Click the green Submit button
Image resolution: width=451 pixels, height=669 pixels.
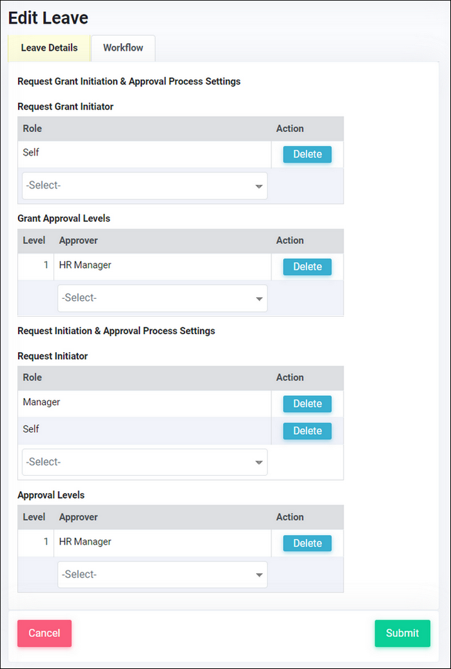(402, 633)
